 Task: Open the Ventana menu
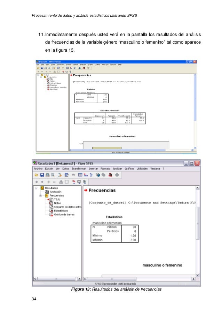click(155, 169)
